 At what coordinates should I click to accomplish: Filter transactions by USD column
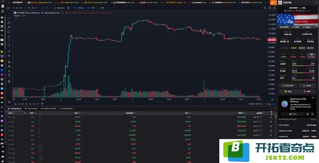79,113
